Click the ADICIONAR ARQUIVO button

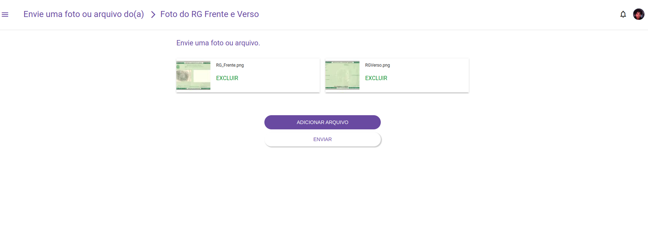[x=323, y=122]
